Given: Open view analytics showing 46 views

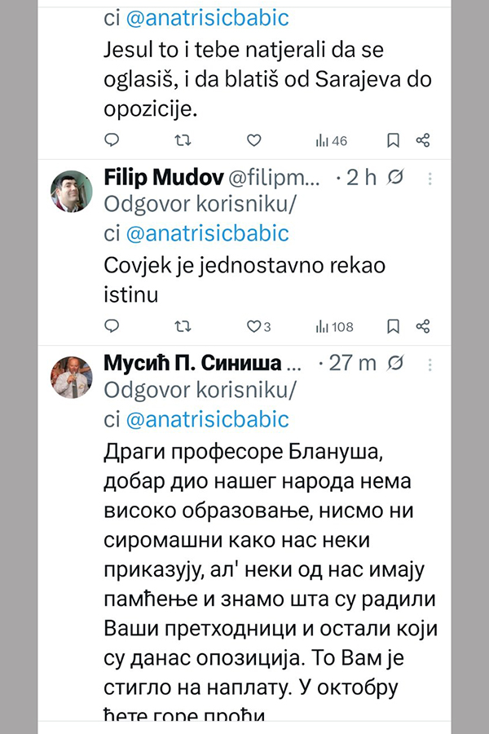Looking at the screenshot, I should click(x=331, y=140).
